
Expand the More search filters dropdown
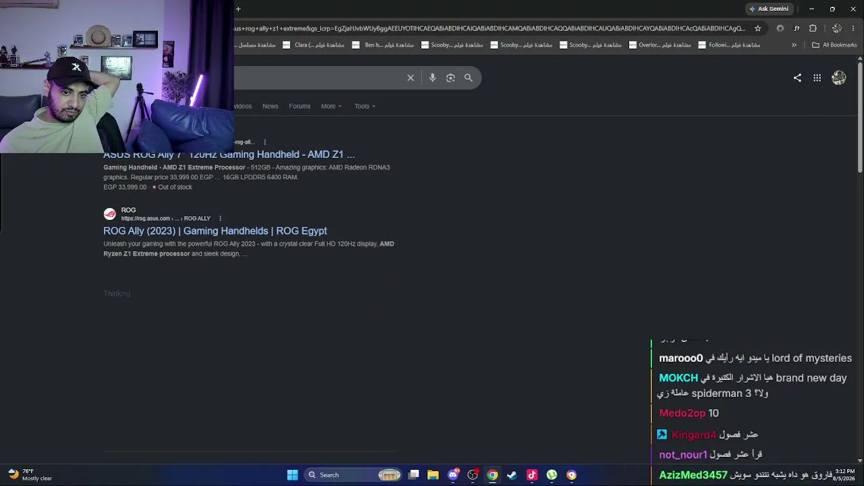pos(331,106)
